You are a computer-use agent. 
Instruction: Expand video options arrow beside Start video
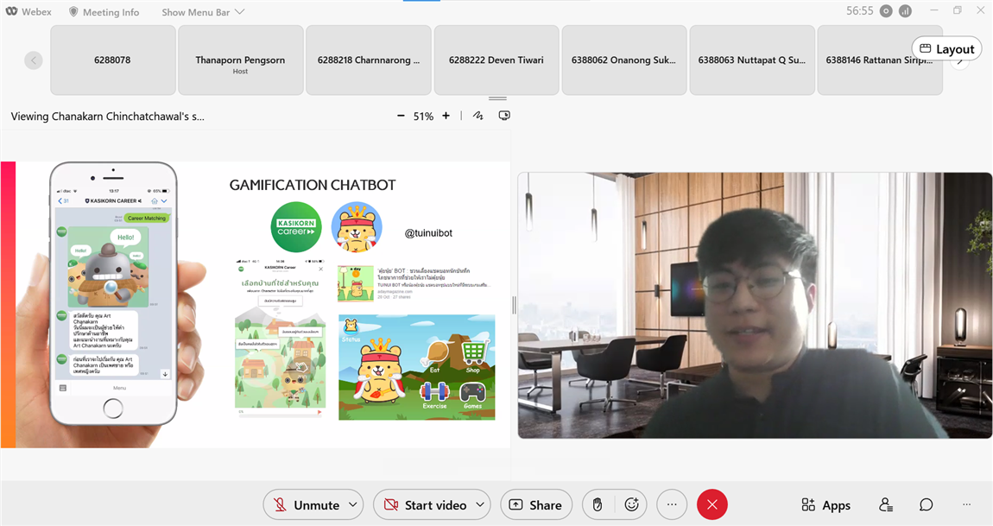click(479, 504)
